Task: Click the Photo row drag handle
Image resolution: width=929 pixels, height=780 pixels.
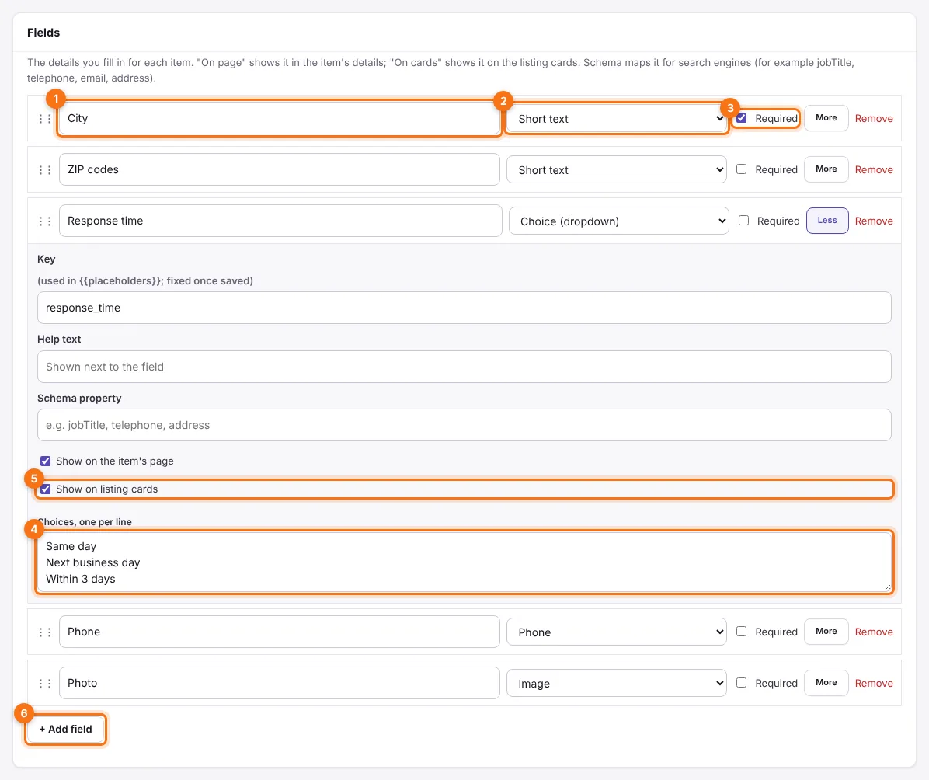Action: [x=45, y=684]
